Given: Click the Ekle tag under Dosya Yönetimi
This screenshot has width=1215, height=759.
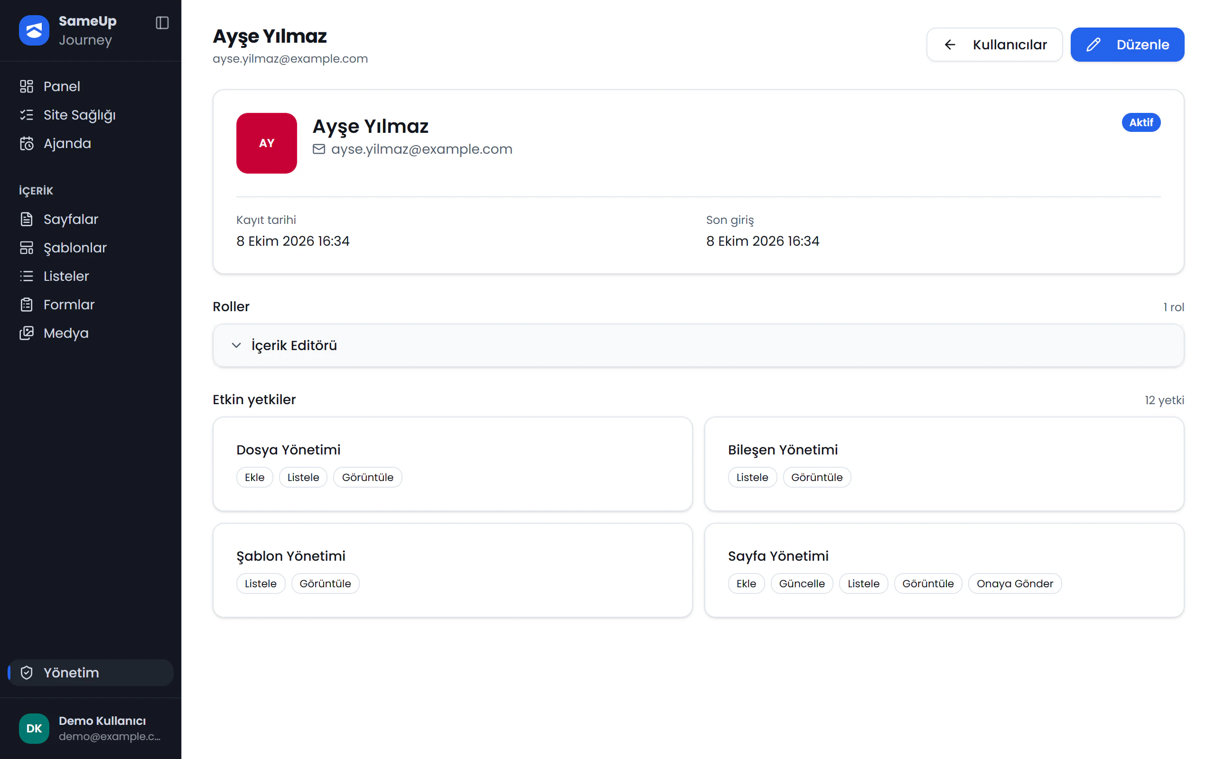Looking at the screenshot, I should coord(254,477).
